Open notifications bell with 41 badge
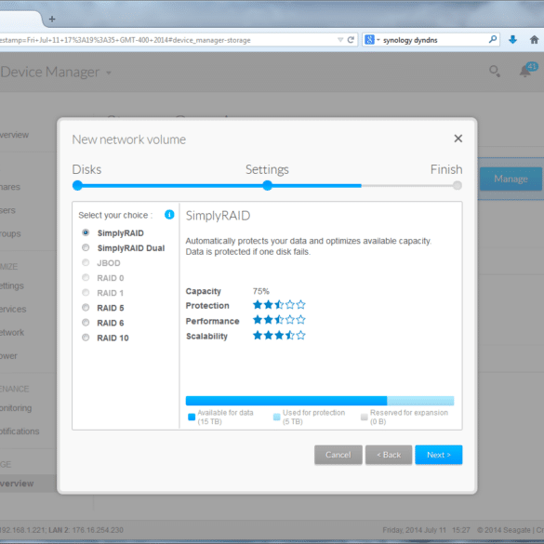Screen dimensions: 544x544 pyautogui.click(x=527, y=70)
